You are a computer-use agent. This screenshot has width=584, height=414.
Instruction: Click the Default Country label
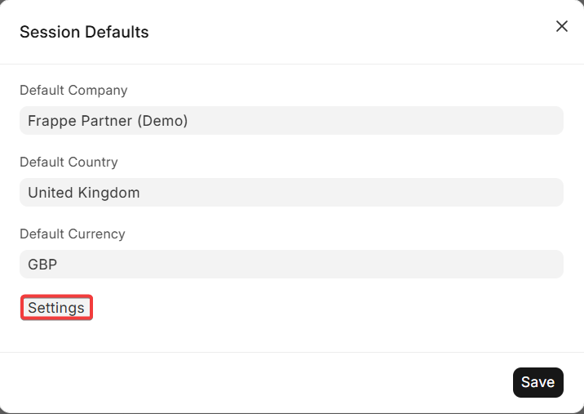click(69, 162)
